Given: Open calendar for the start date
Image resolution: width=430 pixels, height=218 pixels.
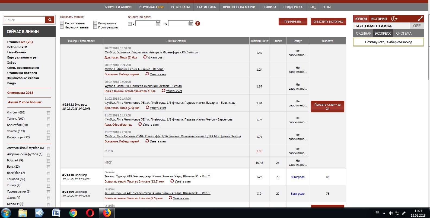Looking at the screenshot, I should 158,24.
